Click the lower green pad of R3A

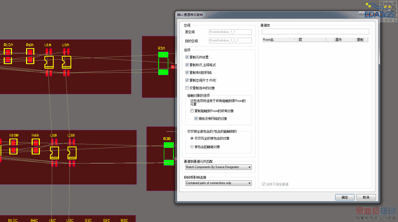tap(163, 72)
